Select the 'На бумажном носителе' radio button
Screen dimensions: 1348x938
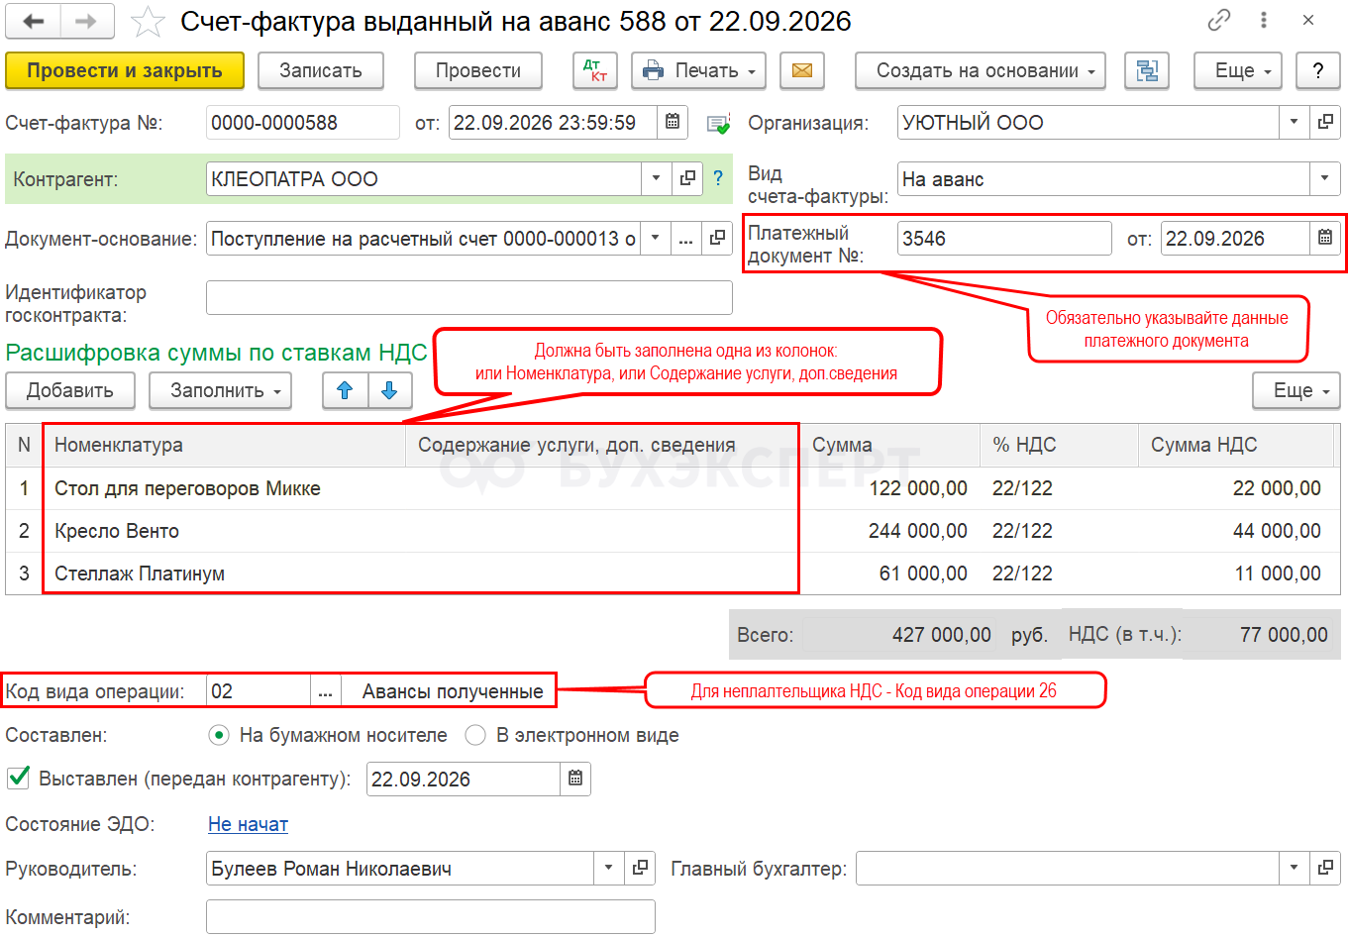pyautogui.click(x=218, y=735)
